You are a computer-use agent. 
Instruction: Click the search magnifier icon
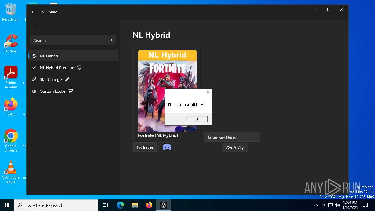click(111, 40)
